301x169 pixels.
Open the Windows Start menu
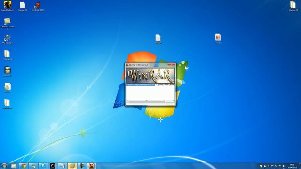[x=4, y=166]
